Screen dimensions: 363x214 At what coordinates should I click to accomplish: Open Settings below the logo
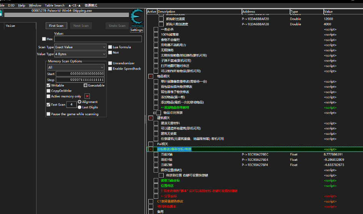[136, 30]
